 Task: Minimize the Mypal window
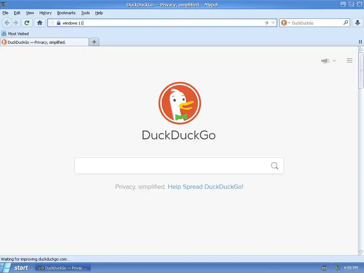[x=343, y=4]
